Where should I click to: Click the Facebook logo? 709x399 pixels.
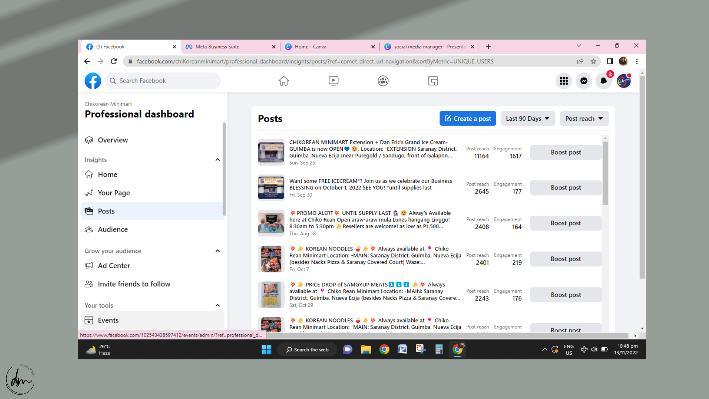(93, 81)
